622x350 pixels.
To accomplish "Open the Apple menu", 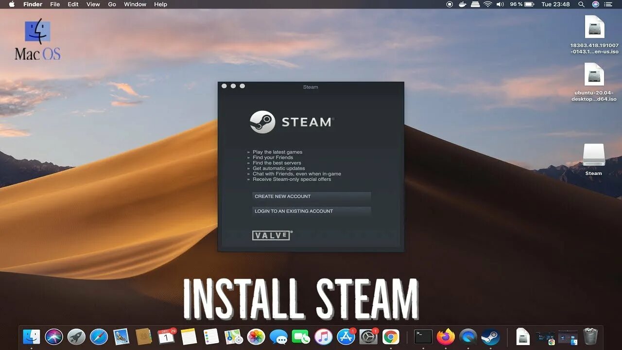I will [12, 4].
